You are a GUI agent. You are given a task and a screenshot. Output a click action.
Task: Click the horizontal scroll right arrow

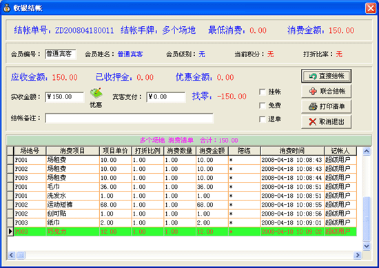click(x=358, y=255)
